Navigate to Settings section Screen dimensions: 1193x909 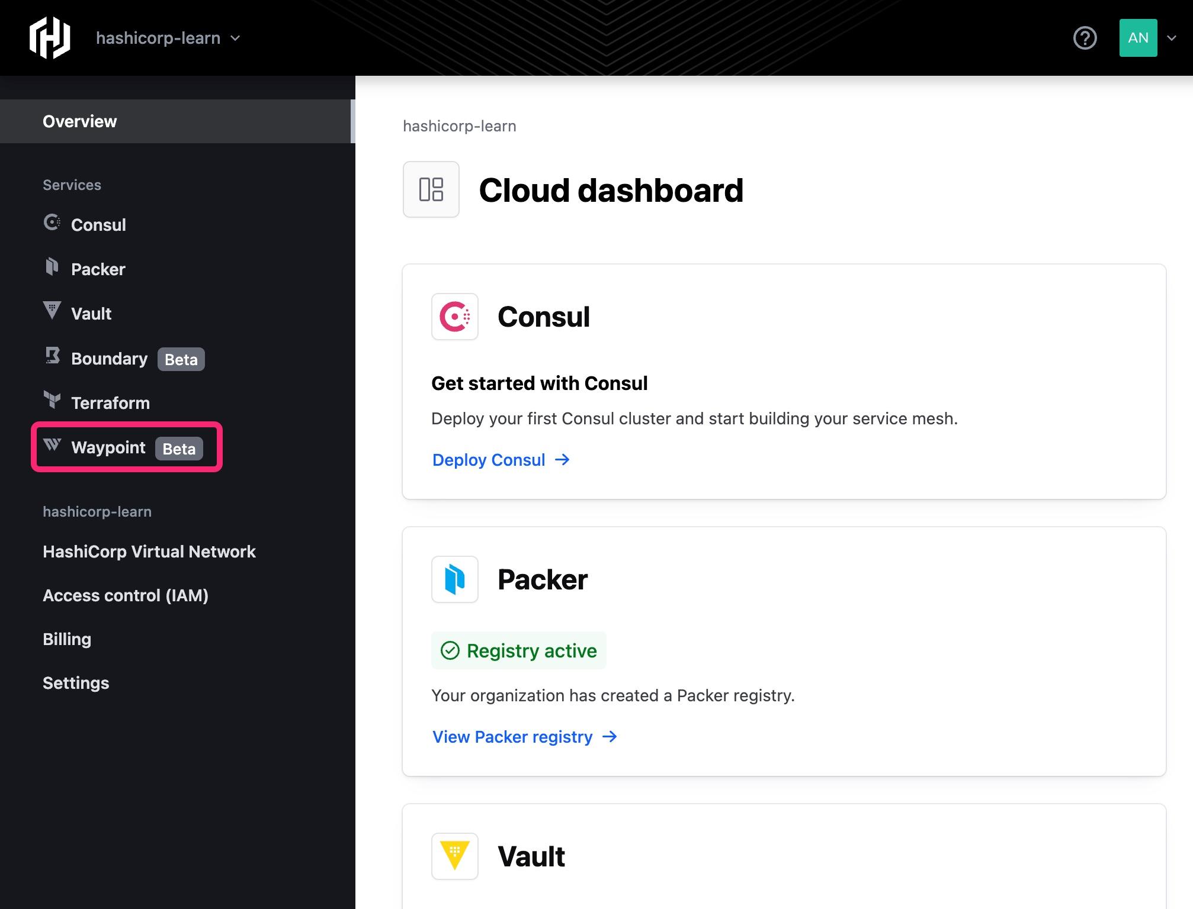pyautogui.click(x=76, y=683)
